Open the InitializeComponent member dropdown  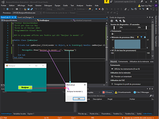click(x=90, y=21)
